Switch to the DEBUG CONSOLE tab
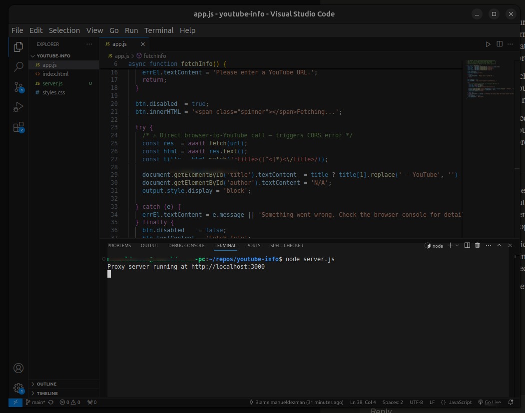Image resolution: width=525 pixels, height=413 pixels. tap(186, 245)
